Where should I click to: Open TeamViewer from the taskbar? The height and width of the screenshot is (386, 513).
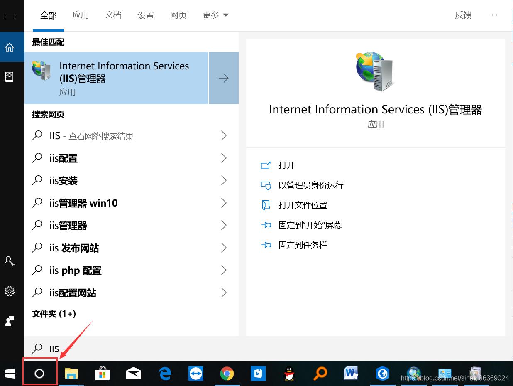(195, 374)
